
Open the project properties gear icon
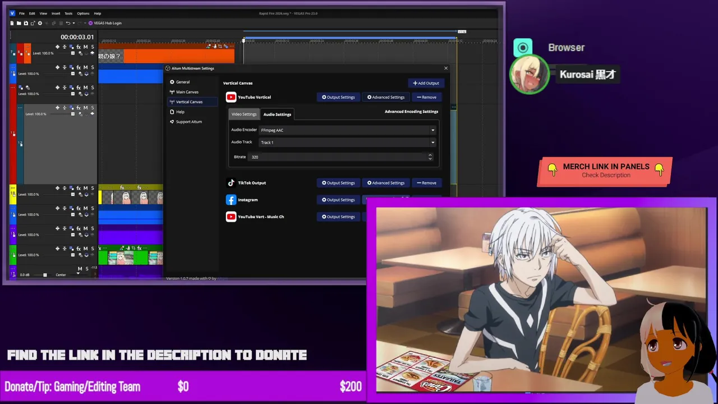40,23
